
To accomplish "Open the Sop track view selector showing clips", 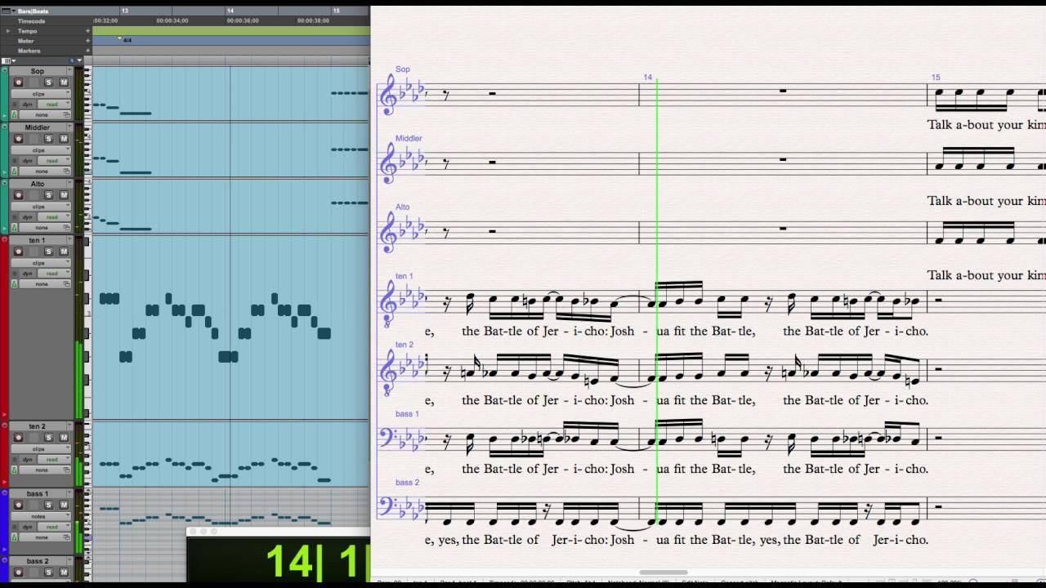I will click(41, 94).
